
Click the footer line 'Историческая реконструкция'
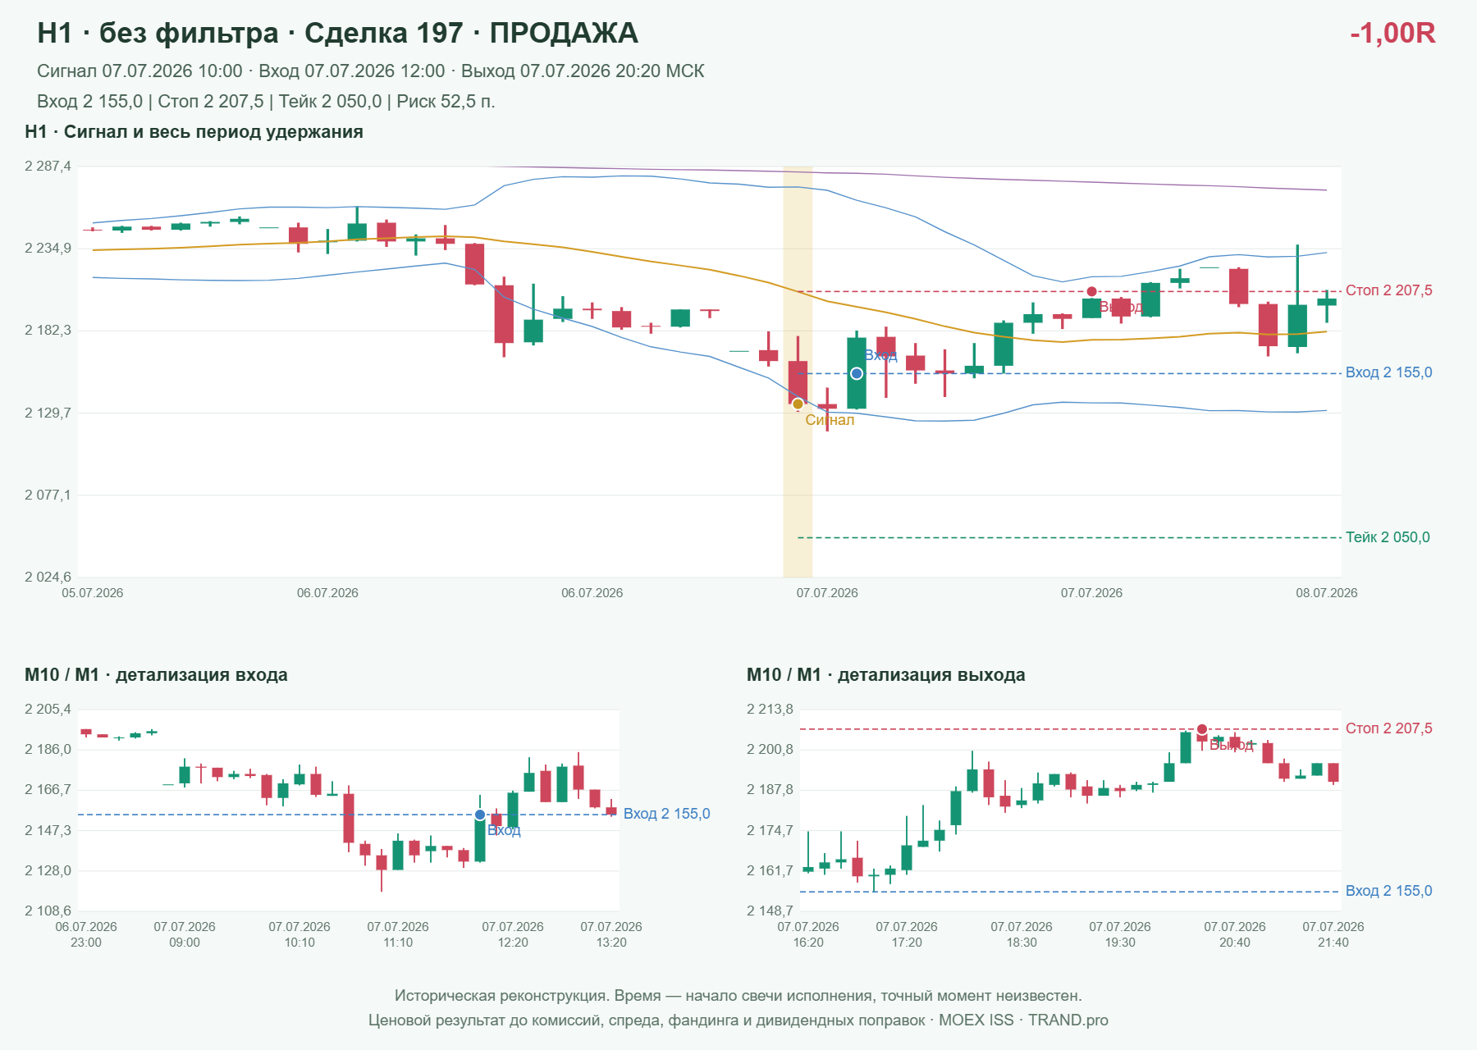click(x=738, y=996)
